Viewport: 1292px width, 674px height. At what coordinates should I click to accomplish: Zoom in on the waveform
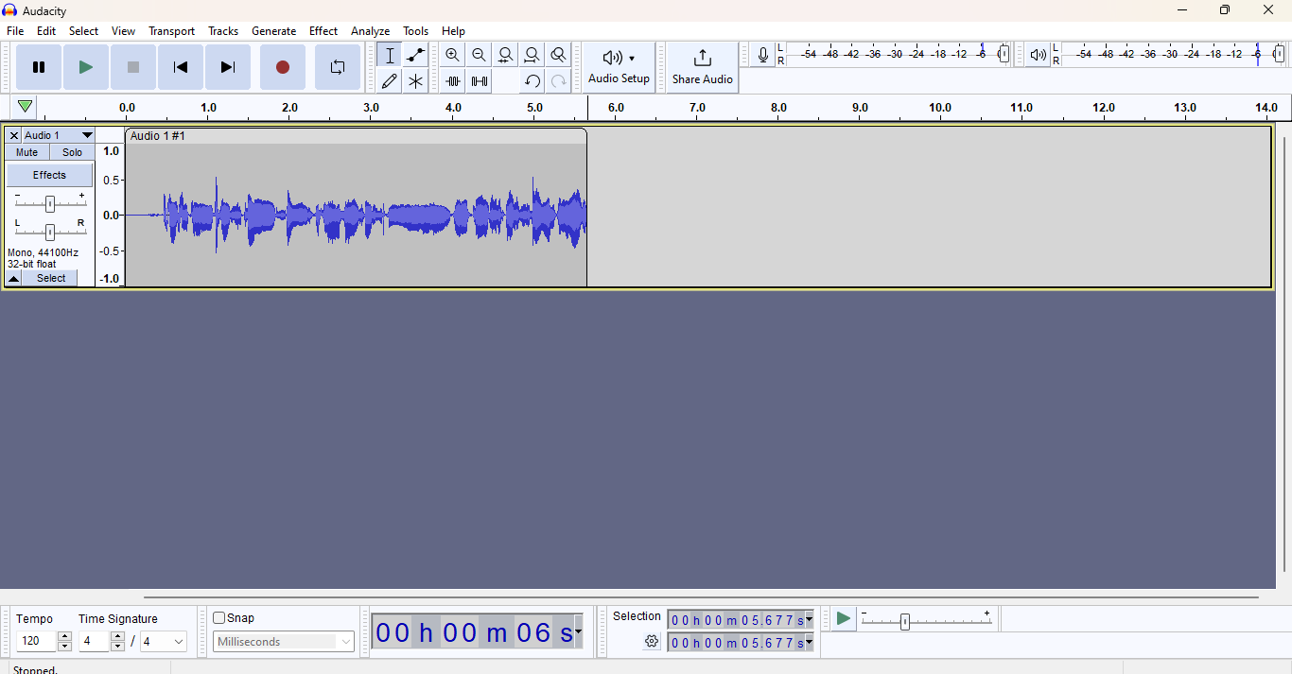pos(452,55)
